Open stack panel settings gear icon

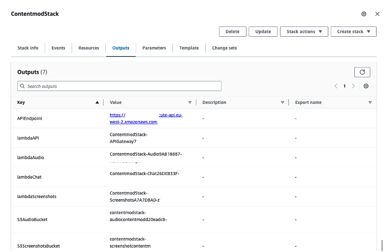pyautogui.click(x=364, y=14)
